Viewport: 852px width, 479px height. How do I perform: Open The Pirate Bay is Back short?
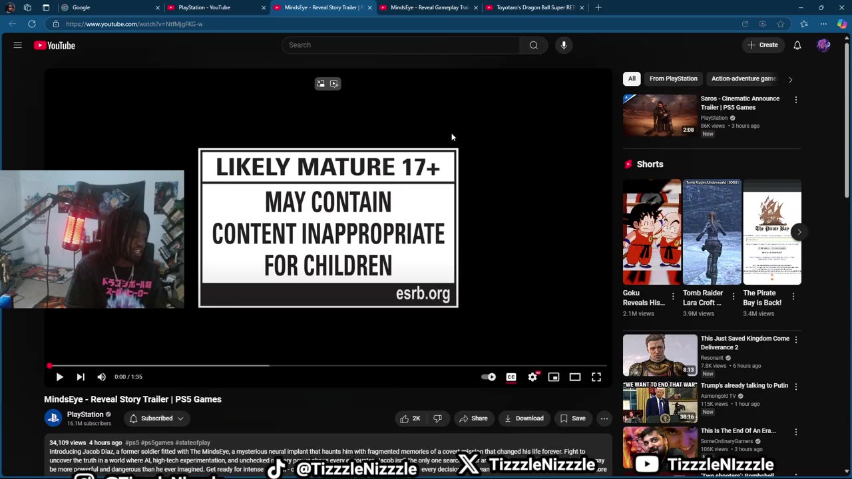(x=772, y=232)
